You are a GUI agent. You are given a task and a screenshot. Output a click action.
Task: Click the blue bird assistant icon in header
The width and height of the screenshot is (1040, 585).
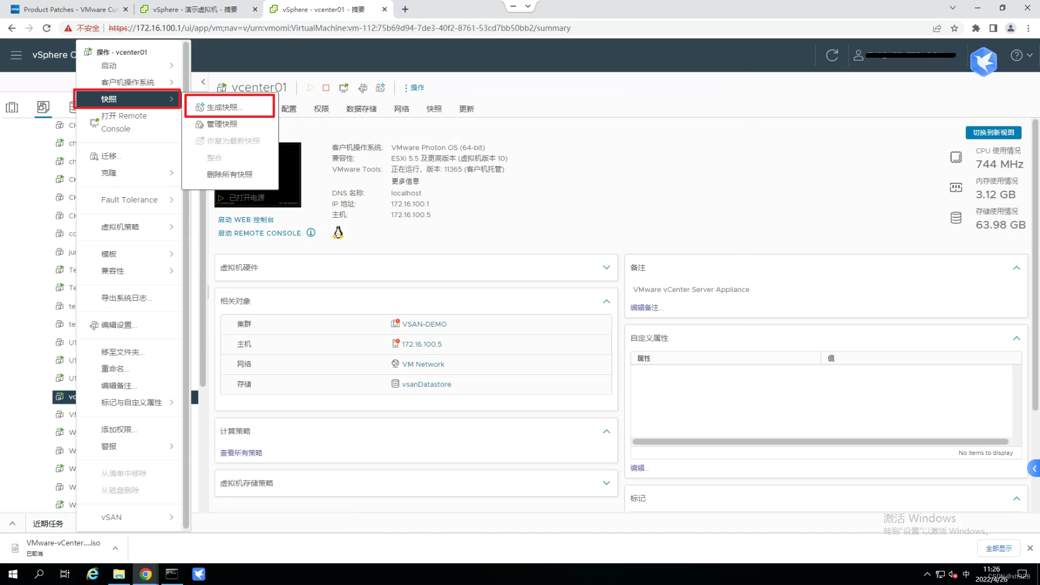[983, 61]
